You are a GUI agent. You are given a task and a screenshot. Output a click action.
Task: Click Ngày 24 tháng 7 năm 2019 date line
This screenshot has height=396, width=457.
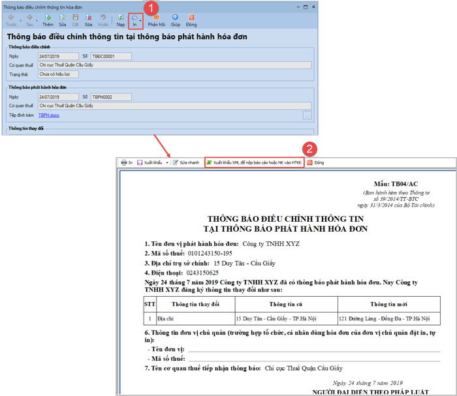(368, 383)
